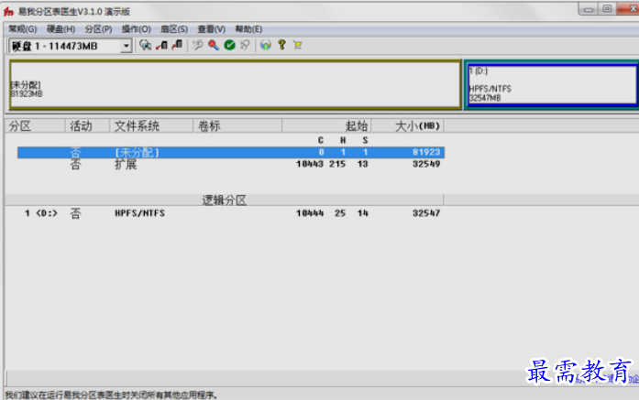Select the 未分配 81923MB disk map block
Viewport: 639px width, 400px height.
pos(236,84)
